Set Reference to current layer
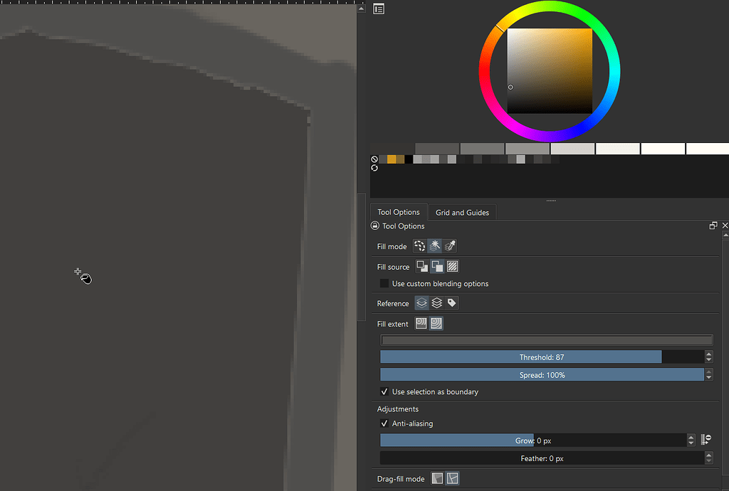The width and height of the screenshot is (729, 491). pyautogui.click(x=421, y=302)
